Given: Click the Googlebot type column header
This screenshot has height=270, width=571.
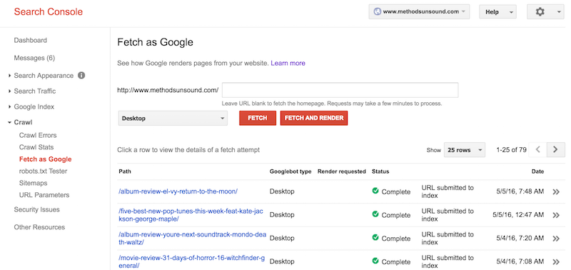Looking at the screenshot, I should [x=290, y=171].
